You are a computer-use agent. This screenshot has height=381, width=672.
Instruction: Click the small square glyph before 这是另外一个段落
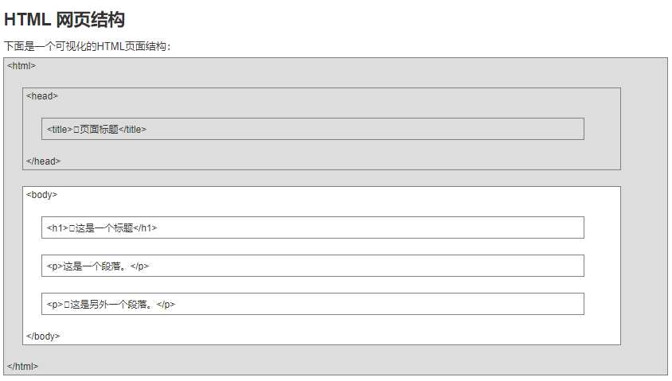coord(67,305)
